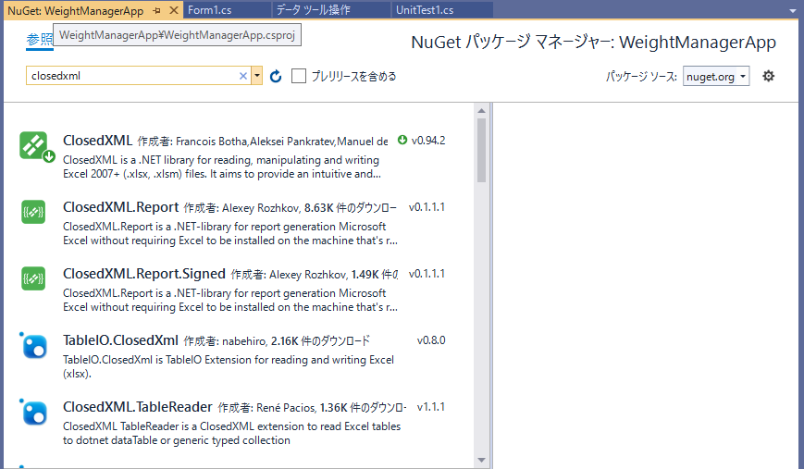The image size is (804, 469).
Task: Click the v1.1.1 version label
Action: (x=431, y=407)
